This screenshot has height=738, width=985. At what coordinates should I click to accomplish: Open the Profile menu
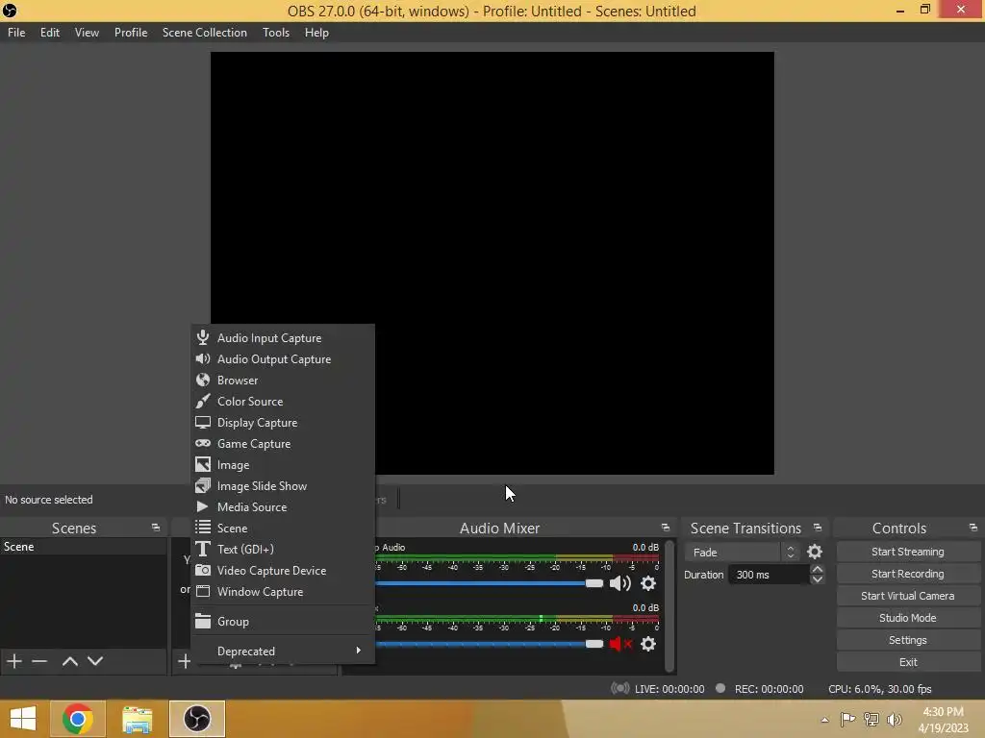(131, 33)
